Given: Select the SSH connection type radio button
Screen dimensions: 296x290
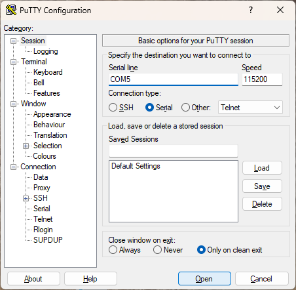Looking at the screenshot, I should point(113,108).
